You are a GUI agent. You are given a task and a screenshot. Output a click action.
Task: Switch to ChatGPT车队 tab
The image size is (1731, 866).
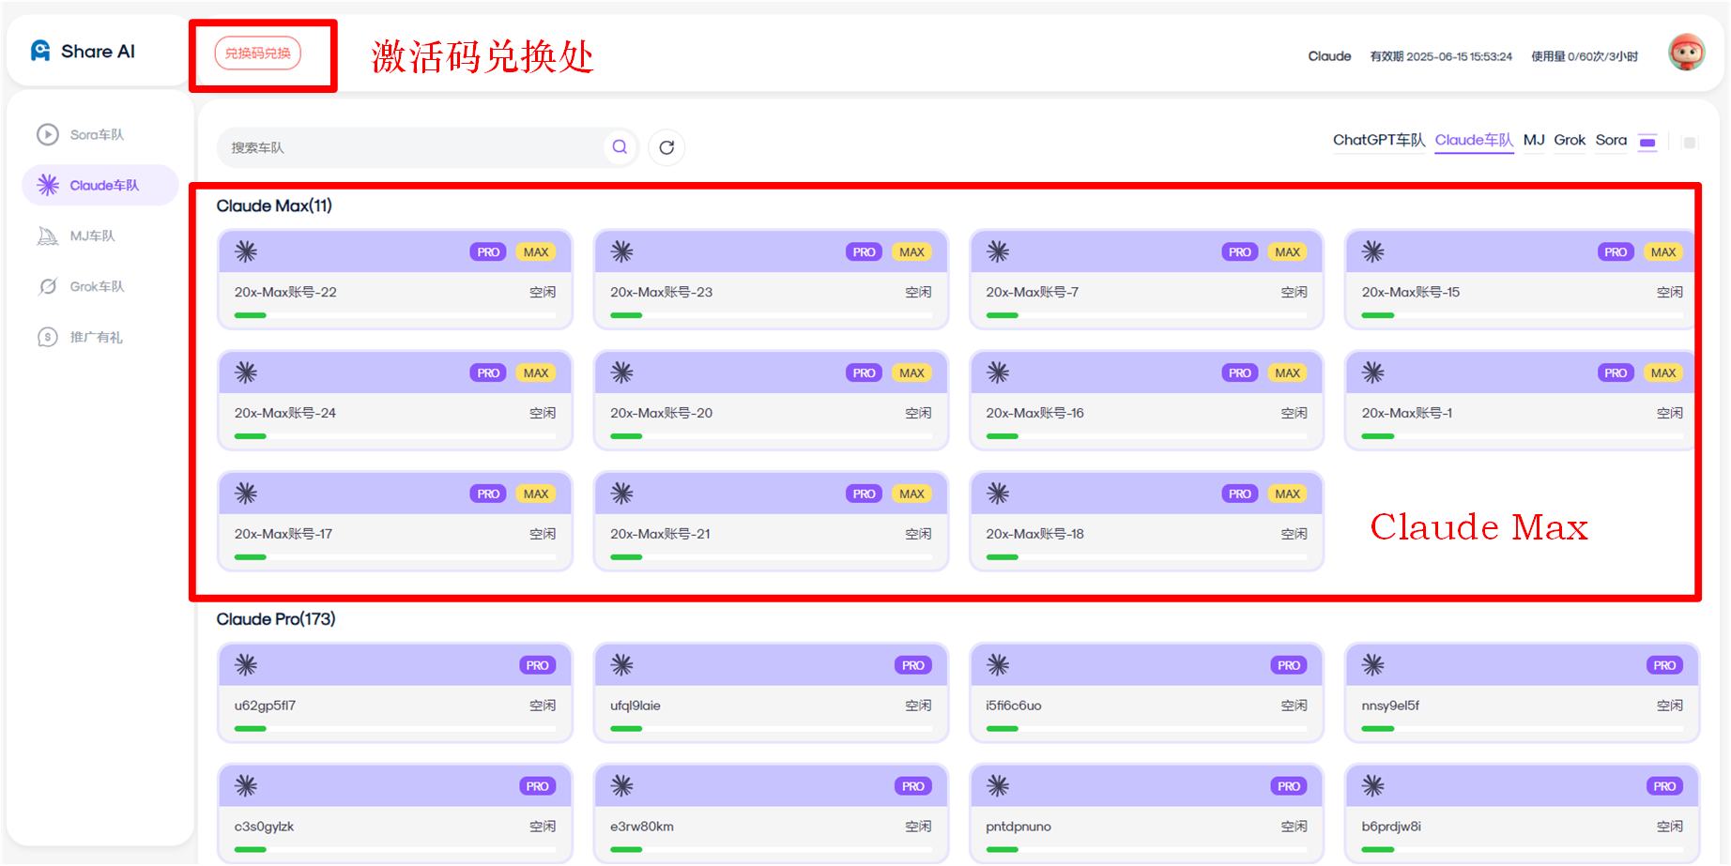click(x=1379, y=140)
